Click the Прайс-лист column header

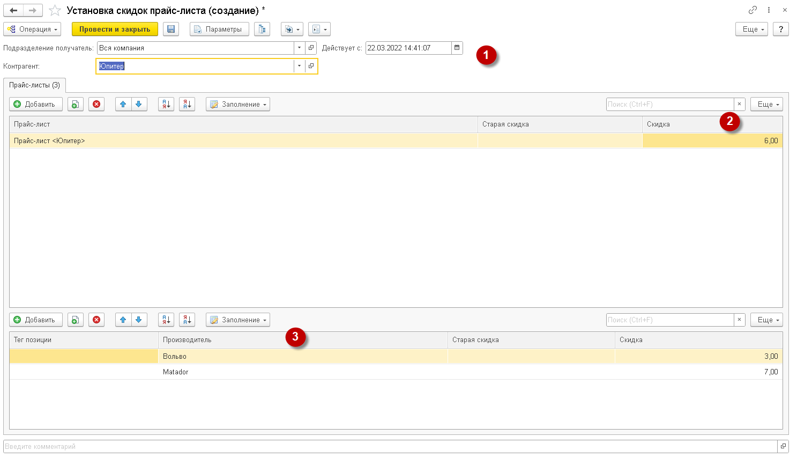coord(243,124)
